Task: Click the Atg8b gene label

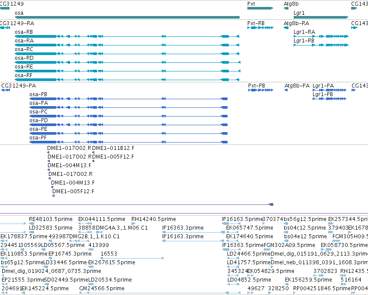Action: pos(291,4)
